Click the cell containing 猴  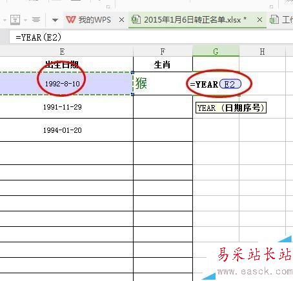[163, 84]
